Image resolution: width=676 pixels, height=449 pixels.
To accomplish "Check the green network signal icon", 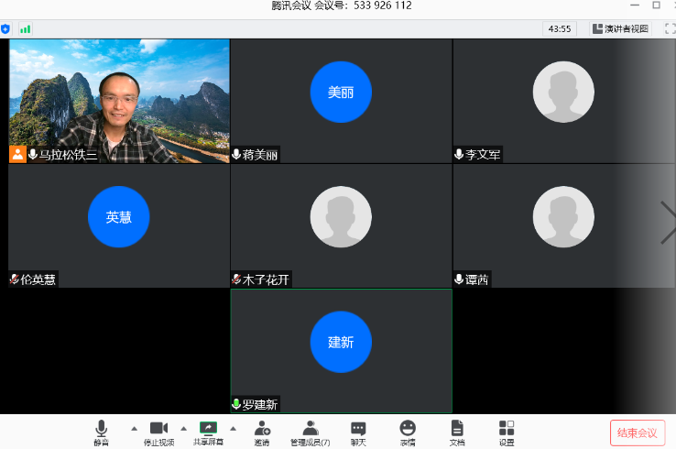I will click(x=26, y=29).
